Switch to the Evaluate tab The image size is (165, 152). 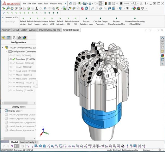(33, 30)
